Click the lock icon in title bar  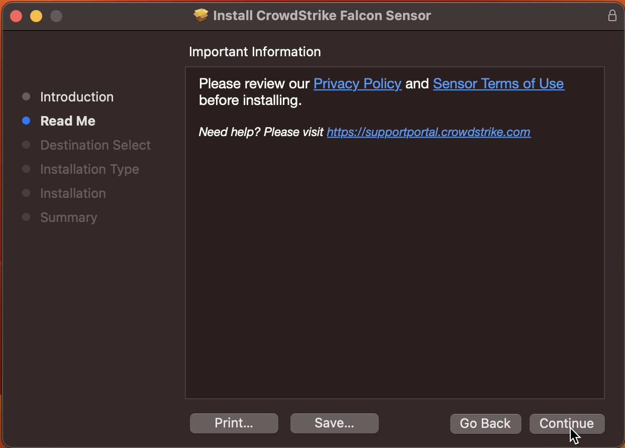[x=612, y=16]
